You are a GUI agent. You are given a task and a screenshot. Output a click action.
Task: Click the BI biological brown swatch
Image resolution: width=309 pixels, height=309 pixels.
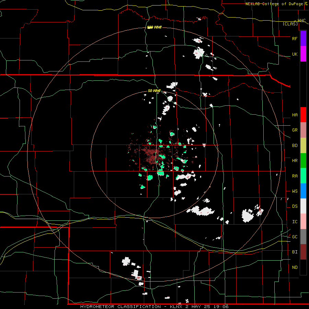click(303, 252)
